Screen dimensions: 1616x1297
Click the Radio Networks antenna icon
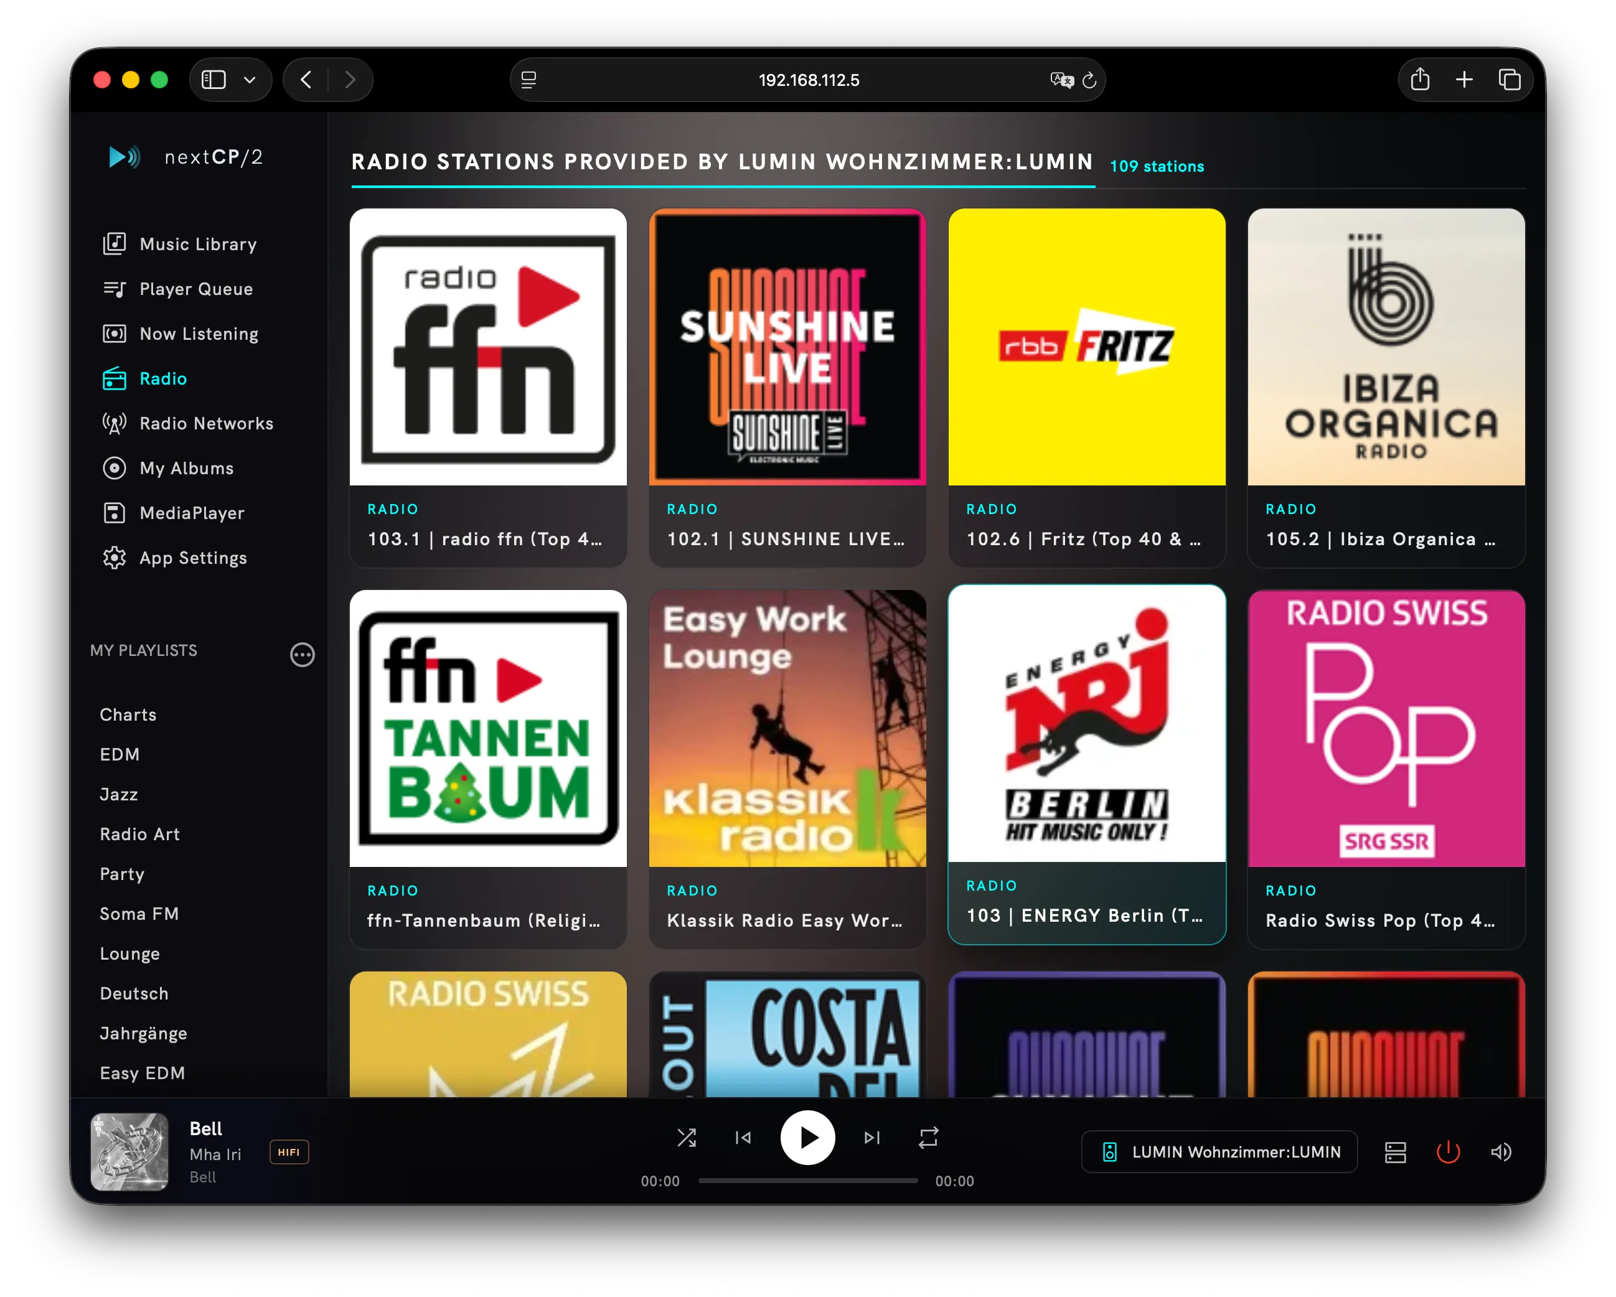114,423
